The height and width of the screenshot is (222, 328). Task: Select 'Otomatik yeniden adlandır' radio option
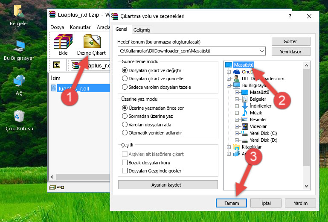point(125,133)
